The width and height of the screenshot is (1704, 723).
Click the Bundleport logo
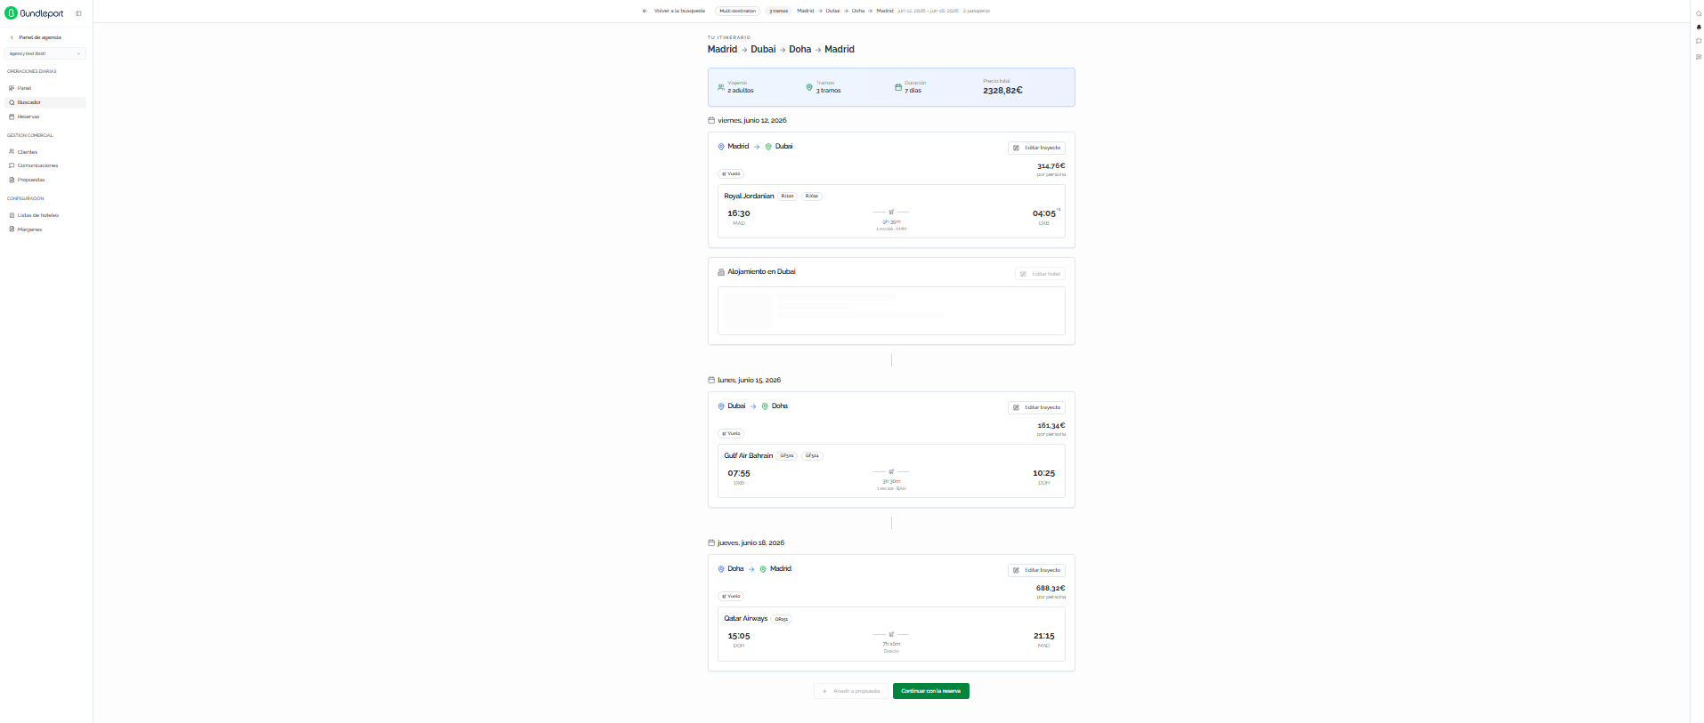point(35,13)
